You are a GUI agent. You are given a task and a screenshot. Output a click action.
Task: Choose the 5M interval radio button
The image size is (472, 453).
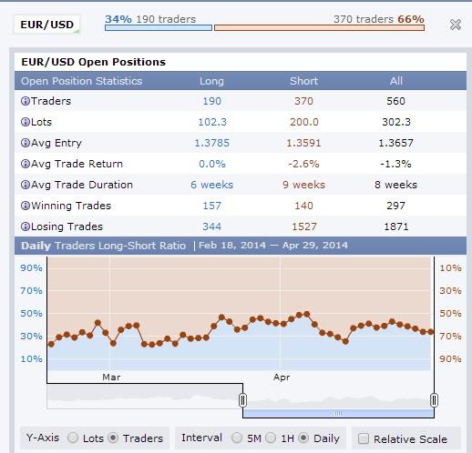click(x=237, y=438)
